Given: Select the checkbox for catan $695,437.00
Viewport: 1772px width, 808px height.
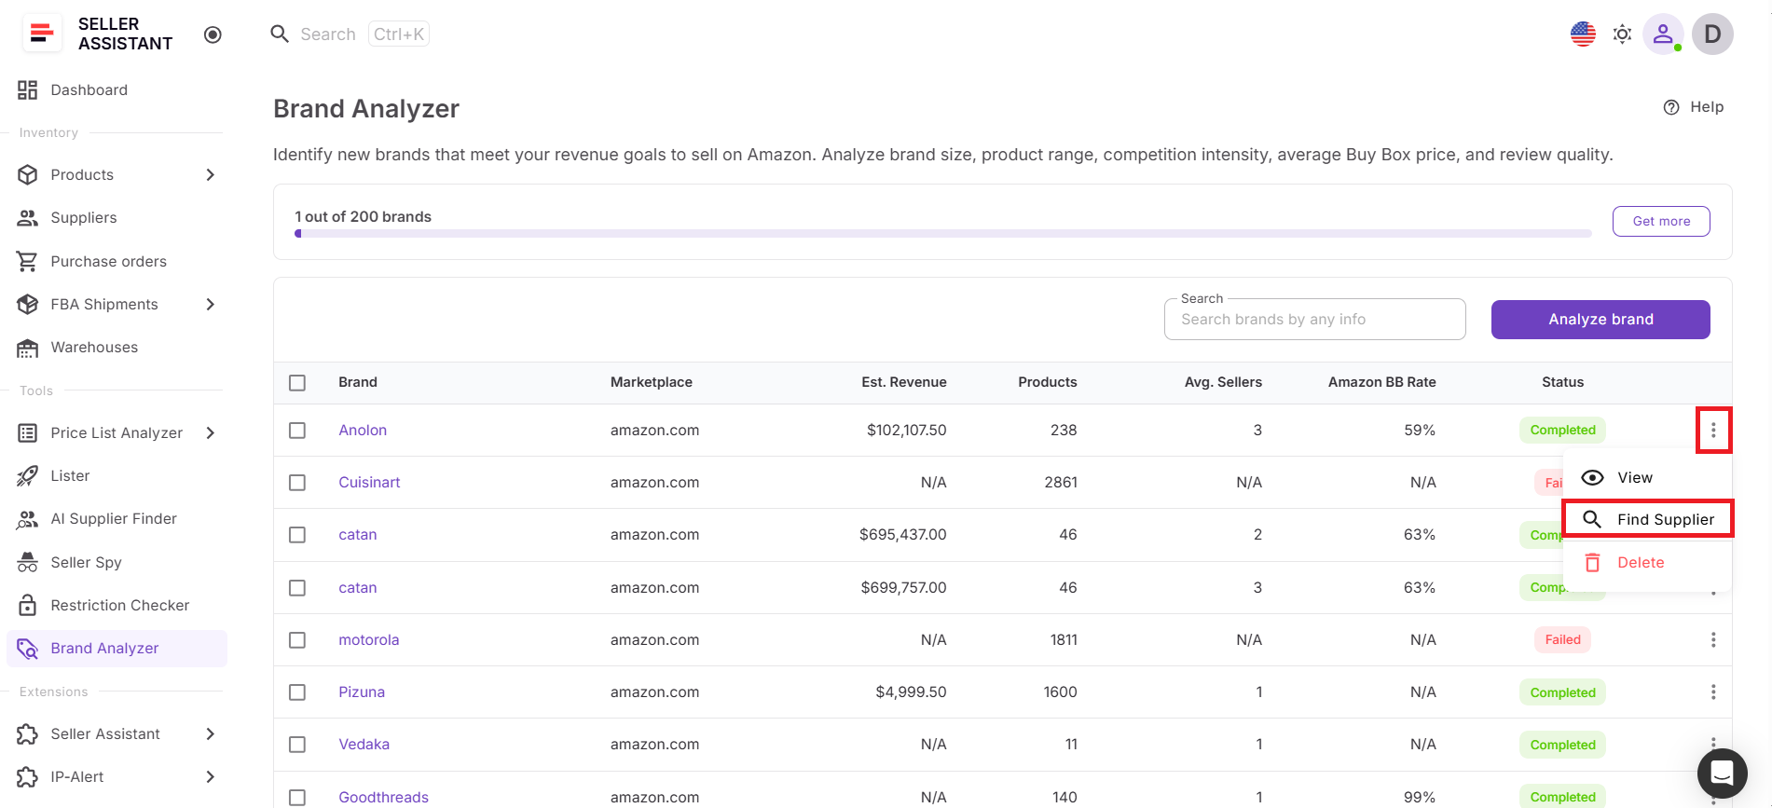Looking at the screenshot, I should click(297, 535).
